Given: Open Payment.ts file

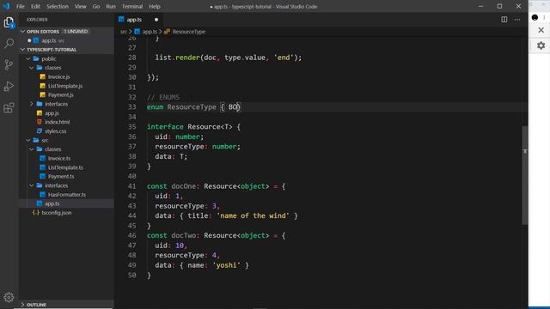Looking at the screenshot, I should click(x=61, y=176).
